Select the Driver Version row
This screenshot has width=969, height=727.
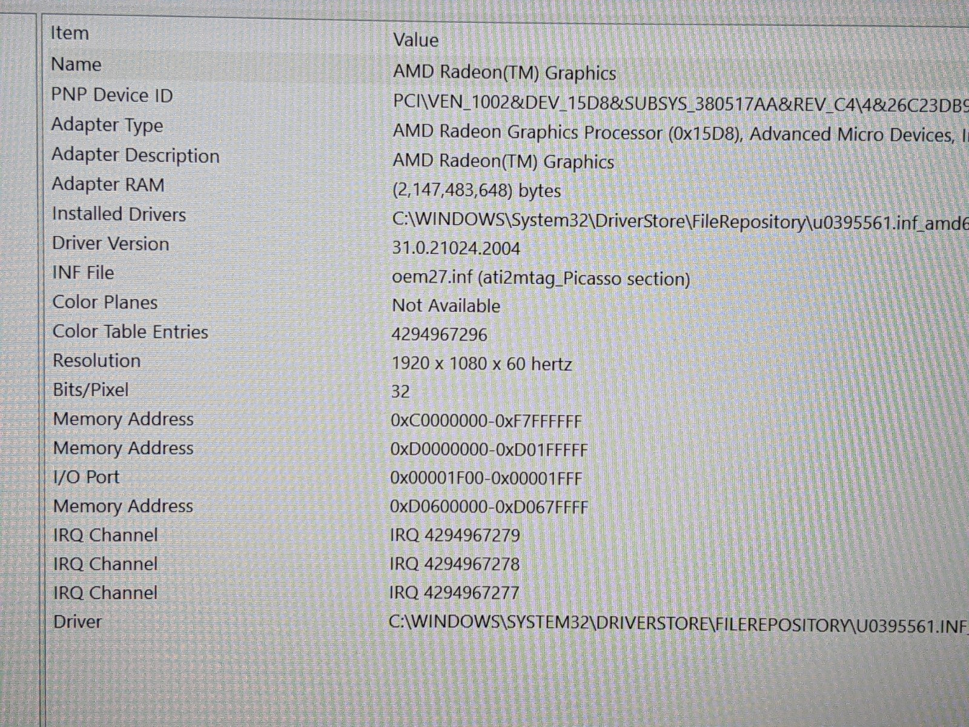point(110,244)
